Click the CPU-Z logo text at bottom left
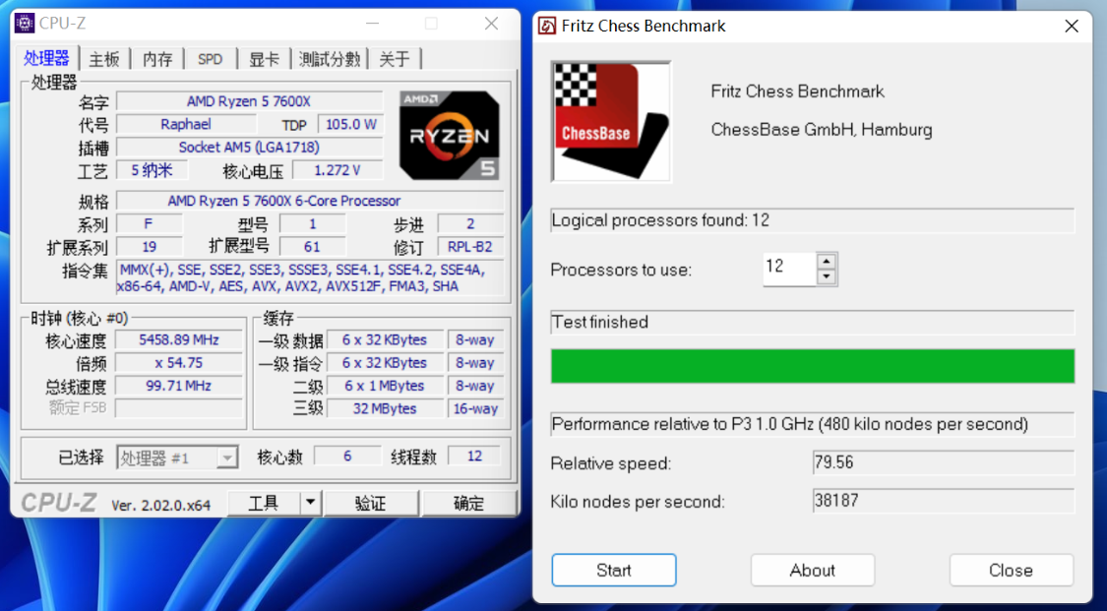This screenshot has height=611, width=1107. tap(60, 503)
